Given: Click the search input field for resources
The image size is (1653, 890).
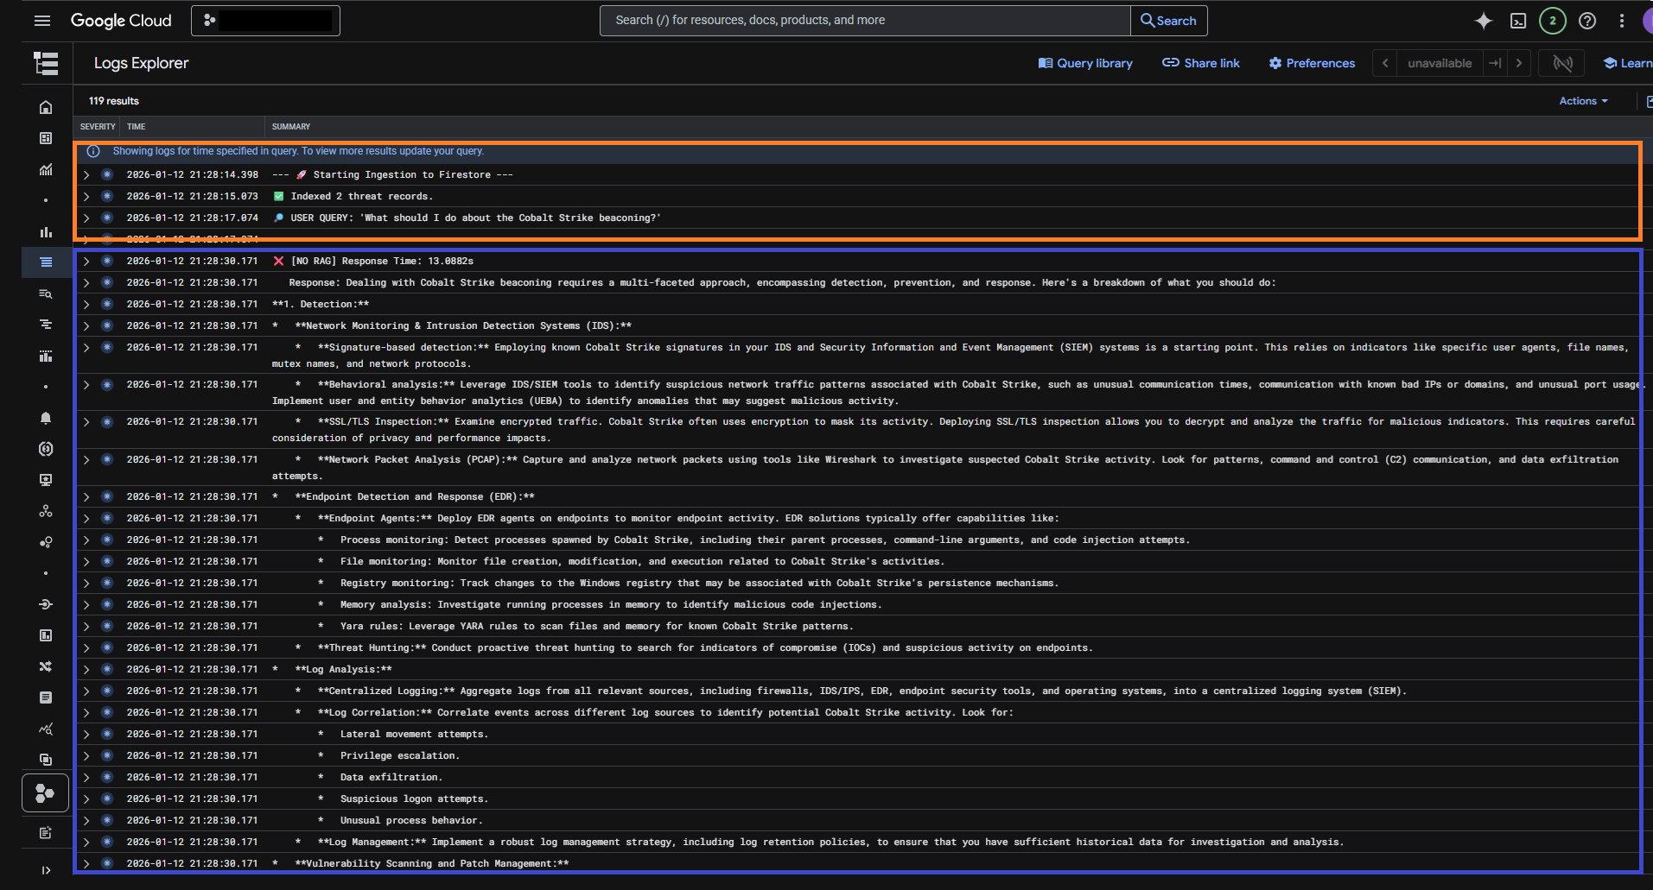Looking at the screenshot, I should tap(864, 21).
